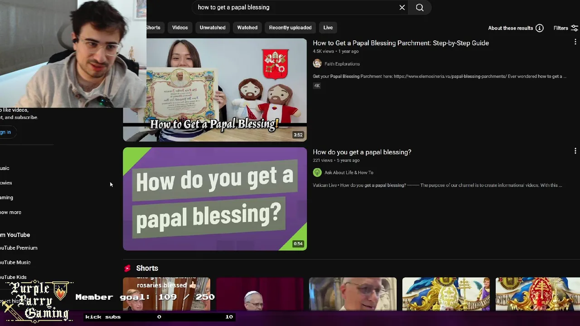
Task: Click the About these results text
Action: pyautogui.click(x=510, y=28)
